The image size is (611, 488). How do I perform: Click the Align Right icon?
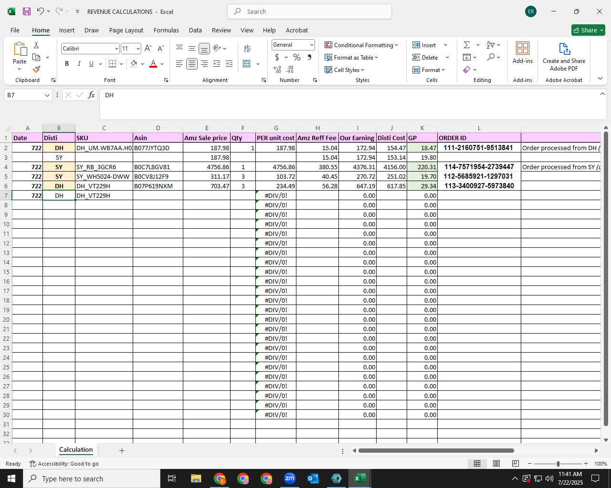[x=204, y=63]
